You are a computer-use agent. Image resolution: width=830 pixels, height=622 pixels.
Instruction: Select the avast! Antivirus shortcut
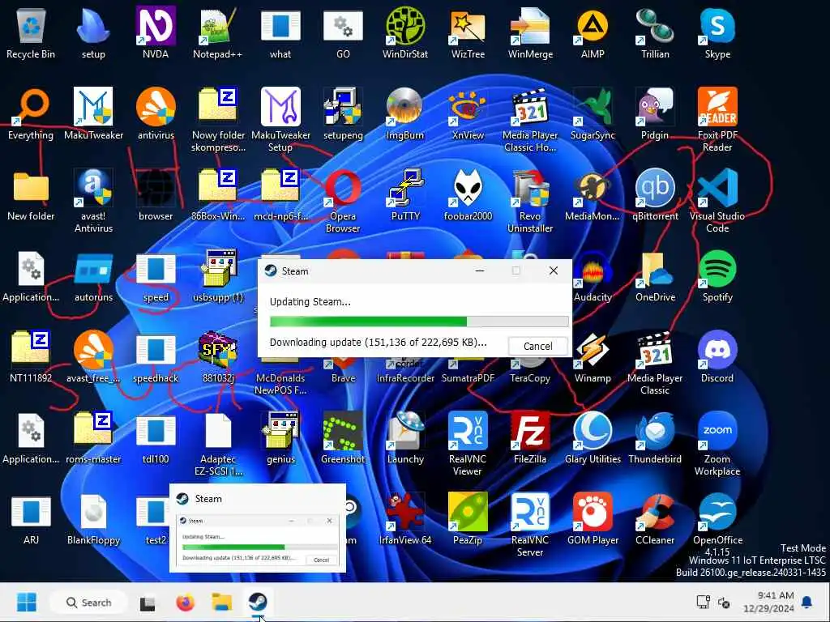pyautogui.click(x=93, y=201)
